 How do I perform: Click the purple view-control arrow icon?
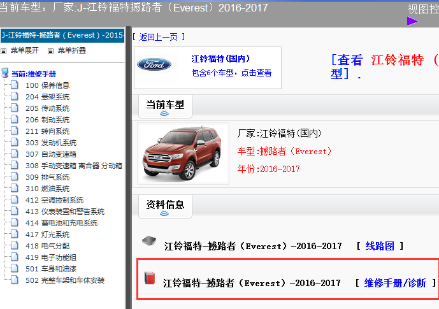413,21
